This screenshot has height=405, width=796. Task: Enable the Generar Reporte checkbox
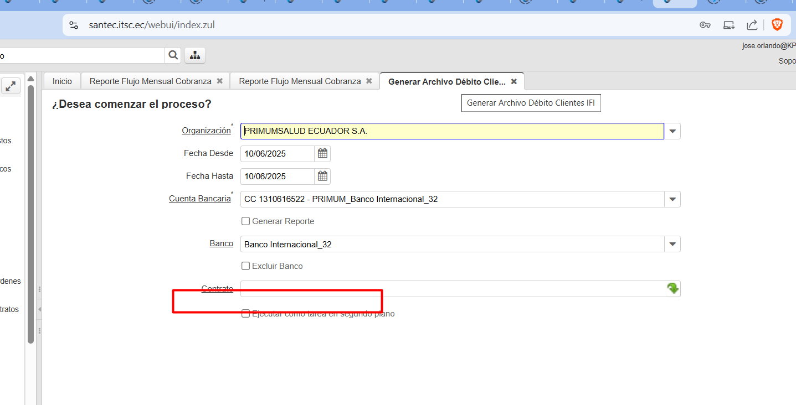coord(246,221)
